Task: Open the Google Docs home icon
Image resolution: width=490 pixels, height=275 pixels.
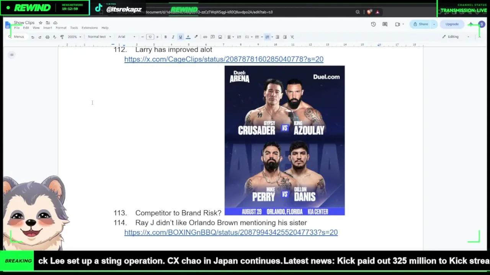Action: point(8,25)
